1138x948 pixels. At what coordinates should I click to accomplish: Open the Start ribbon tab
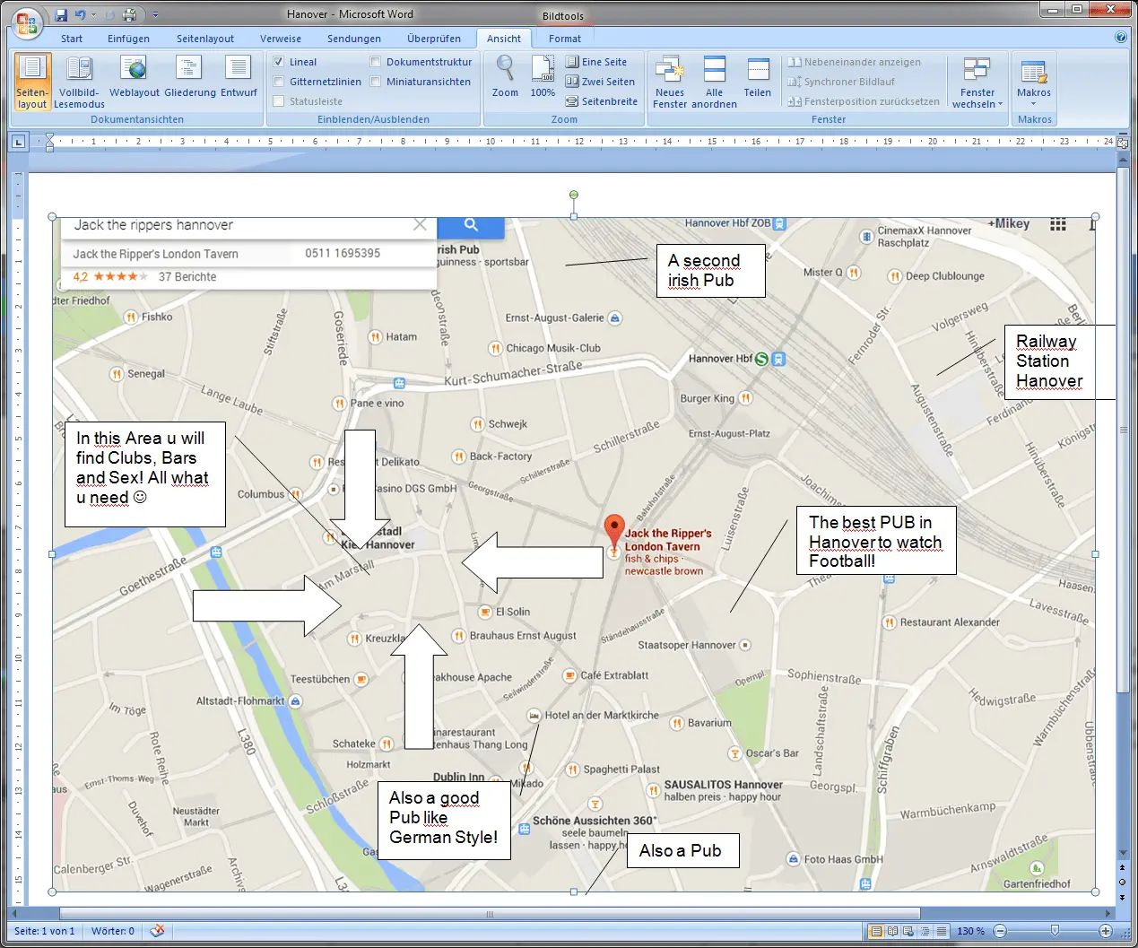coord(72,39)
